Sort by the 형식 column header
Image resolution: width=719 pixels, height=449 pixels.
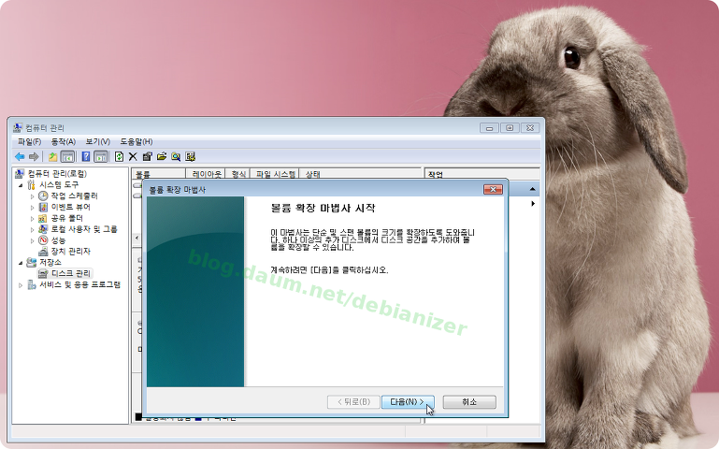(237, 174)
